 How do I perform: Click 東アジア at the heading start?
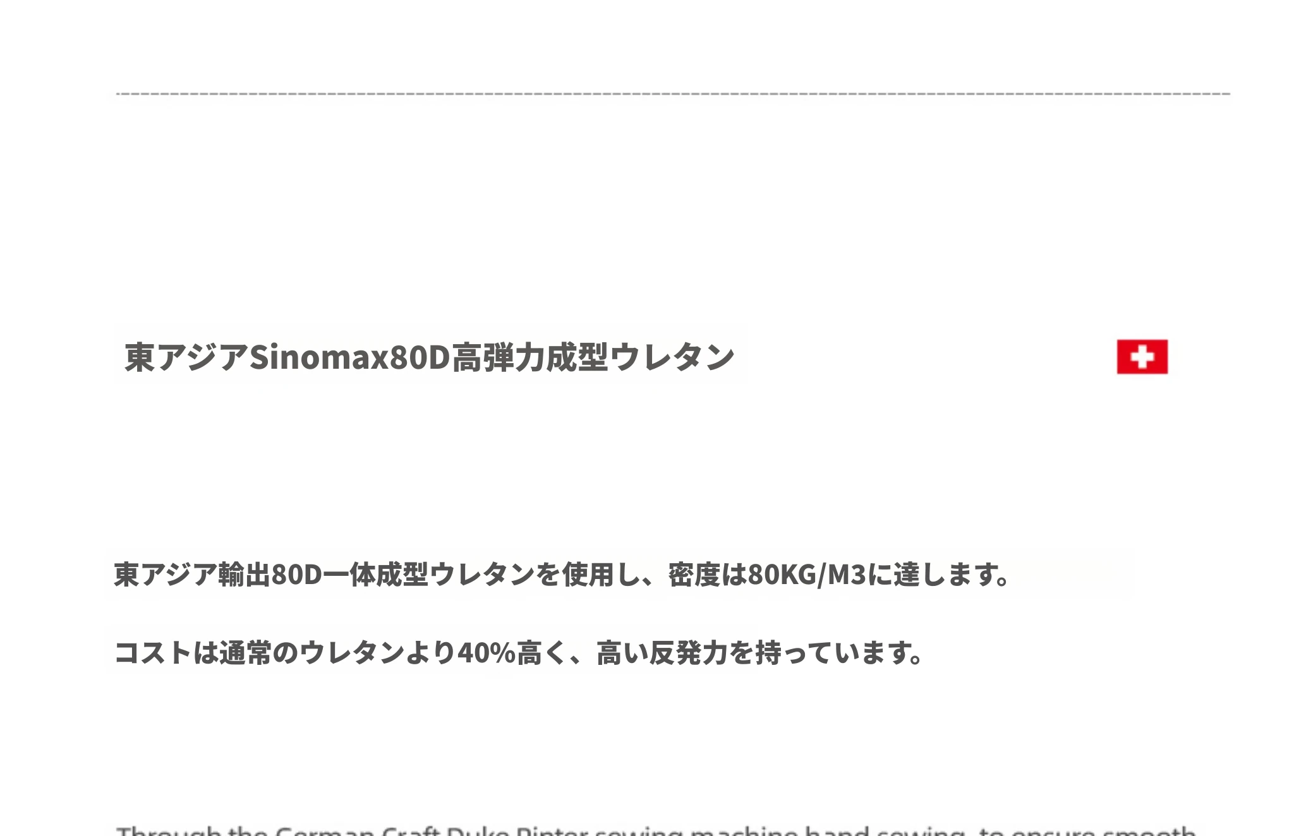(x=186, y=357)
